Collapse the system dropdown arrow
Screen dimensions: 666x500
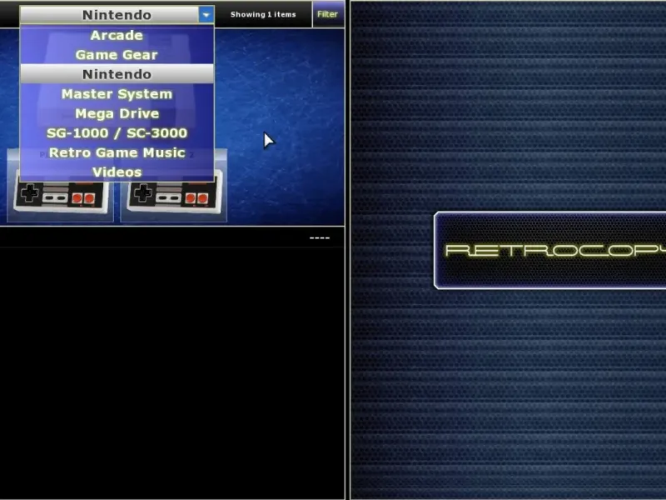click(206, 15)
